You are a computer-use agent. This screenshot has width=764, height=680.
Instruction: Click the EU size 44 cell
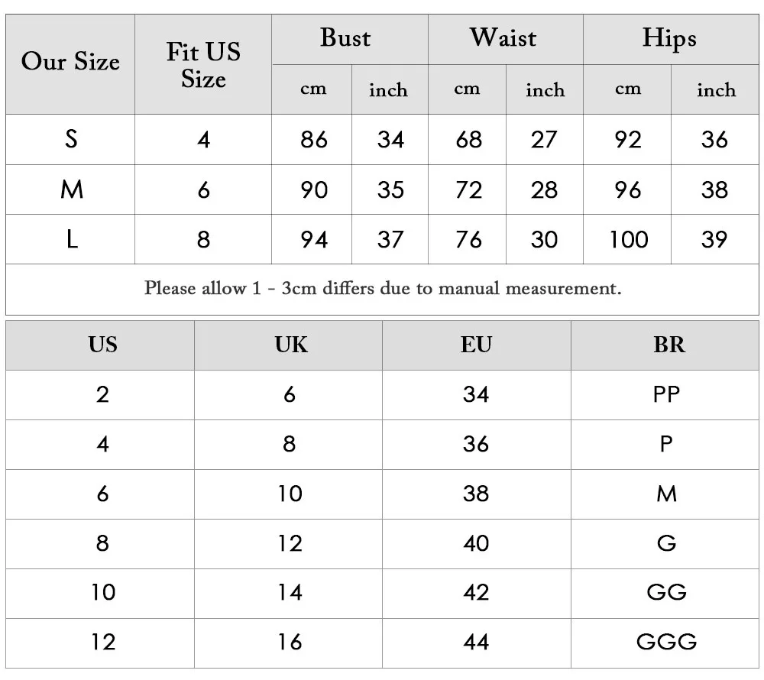click(476, 643)
